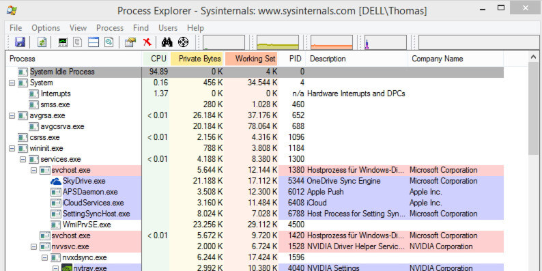Sort by the Process column header
Viewport: 542px width, 271px height.
pyautogui.click(x=74, y=59)
